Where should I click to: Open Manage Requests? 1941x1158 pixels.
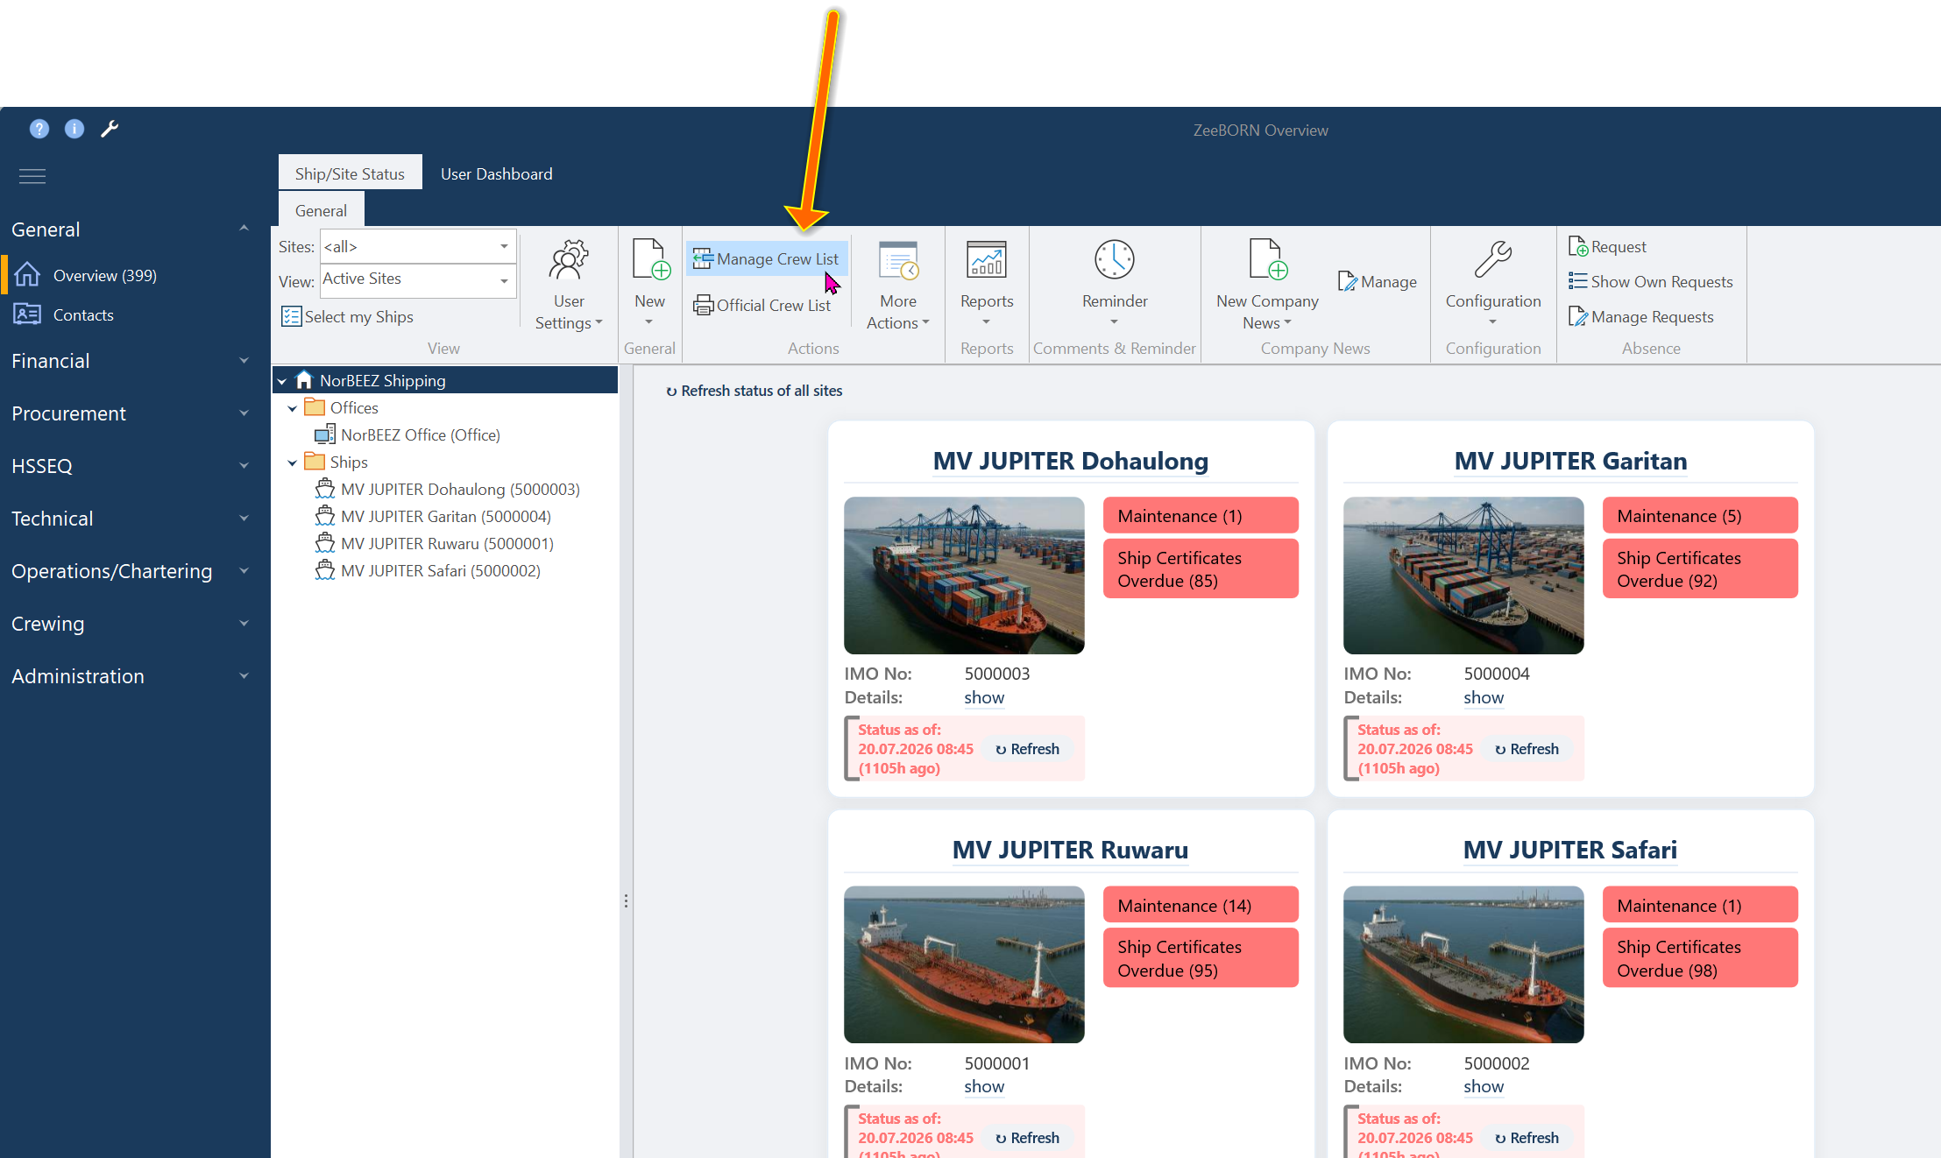click(x=1640, y=317)
